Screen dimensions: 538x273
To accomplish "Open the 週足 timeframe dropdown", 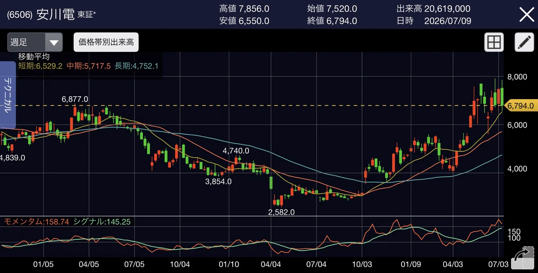I will pyautogui.click(x=35, y=43).
